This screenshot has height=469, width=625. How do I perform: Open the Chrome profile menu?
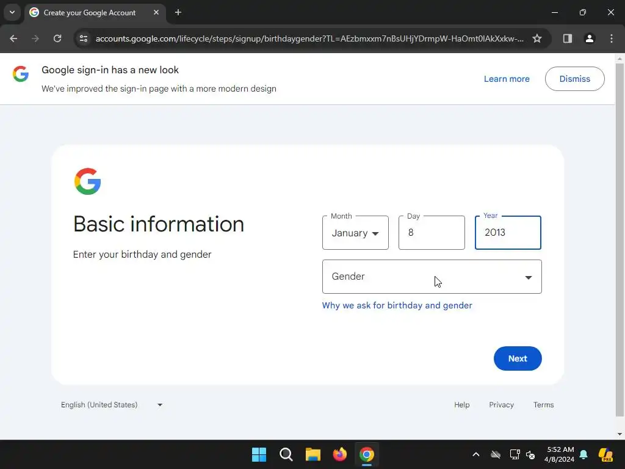(x=590, y=38)
